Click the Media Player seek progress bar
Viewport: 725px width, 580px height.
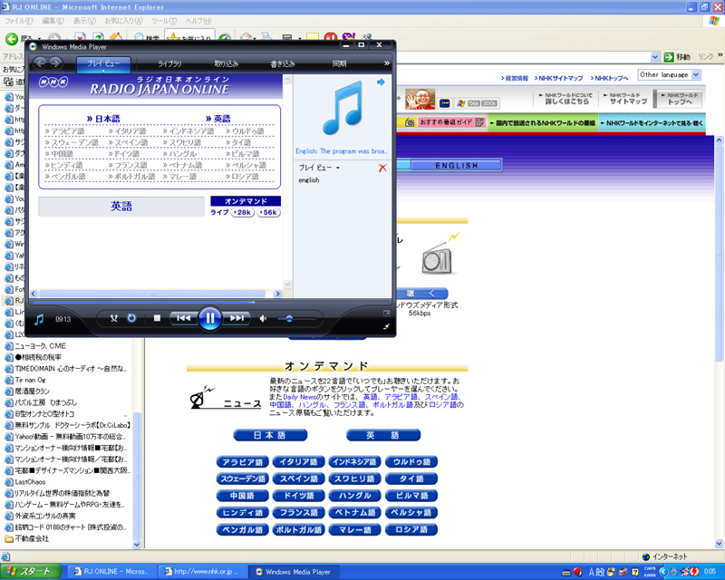[210, 302]
